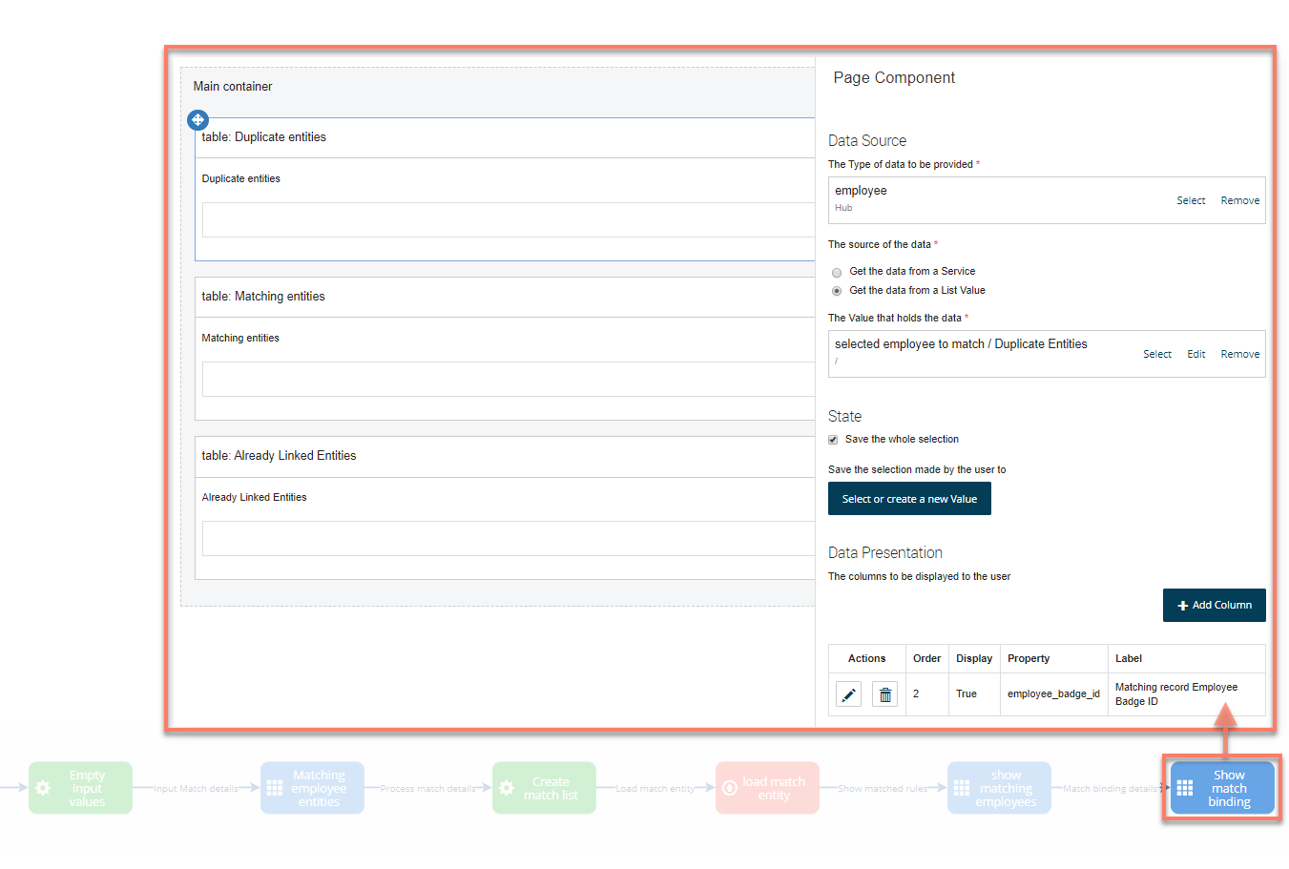Screen dimensions: 1289x869
Task: Choose Get the data from a Service
Action: click(837, 272)
